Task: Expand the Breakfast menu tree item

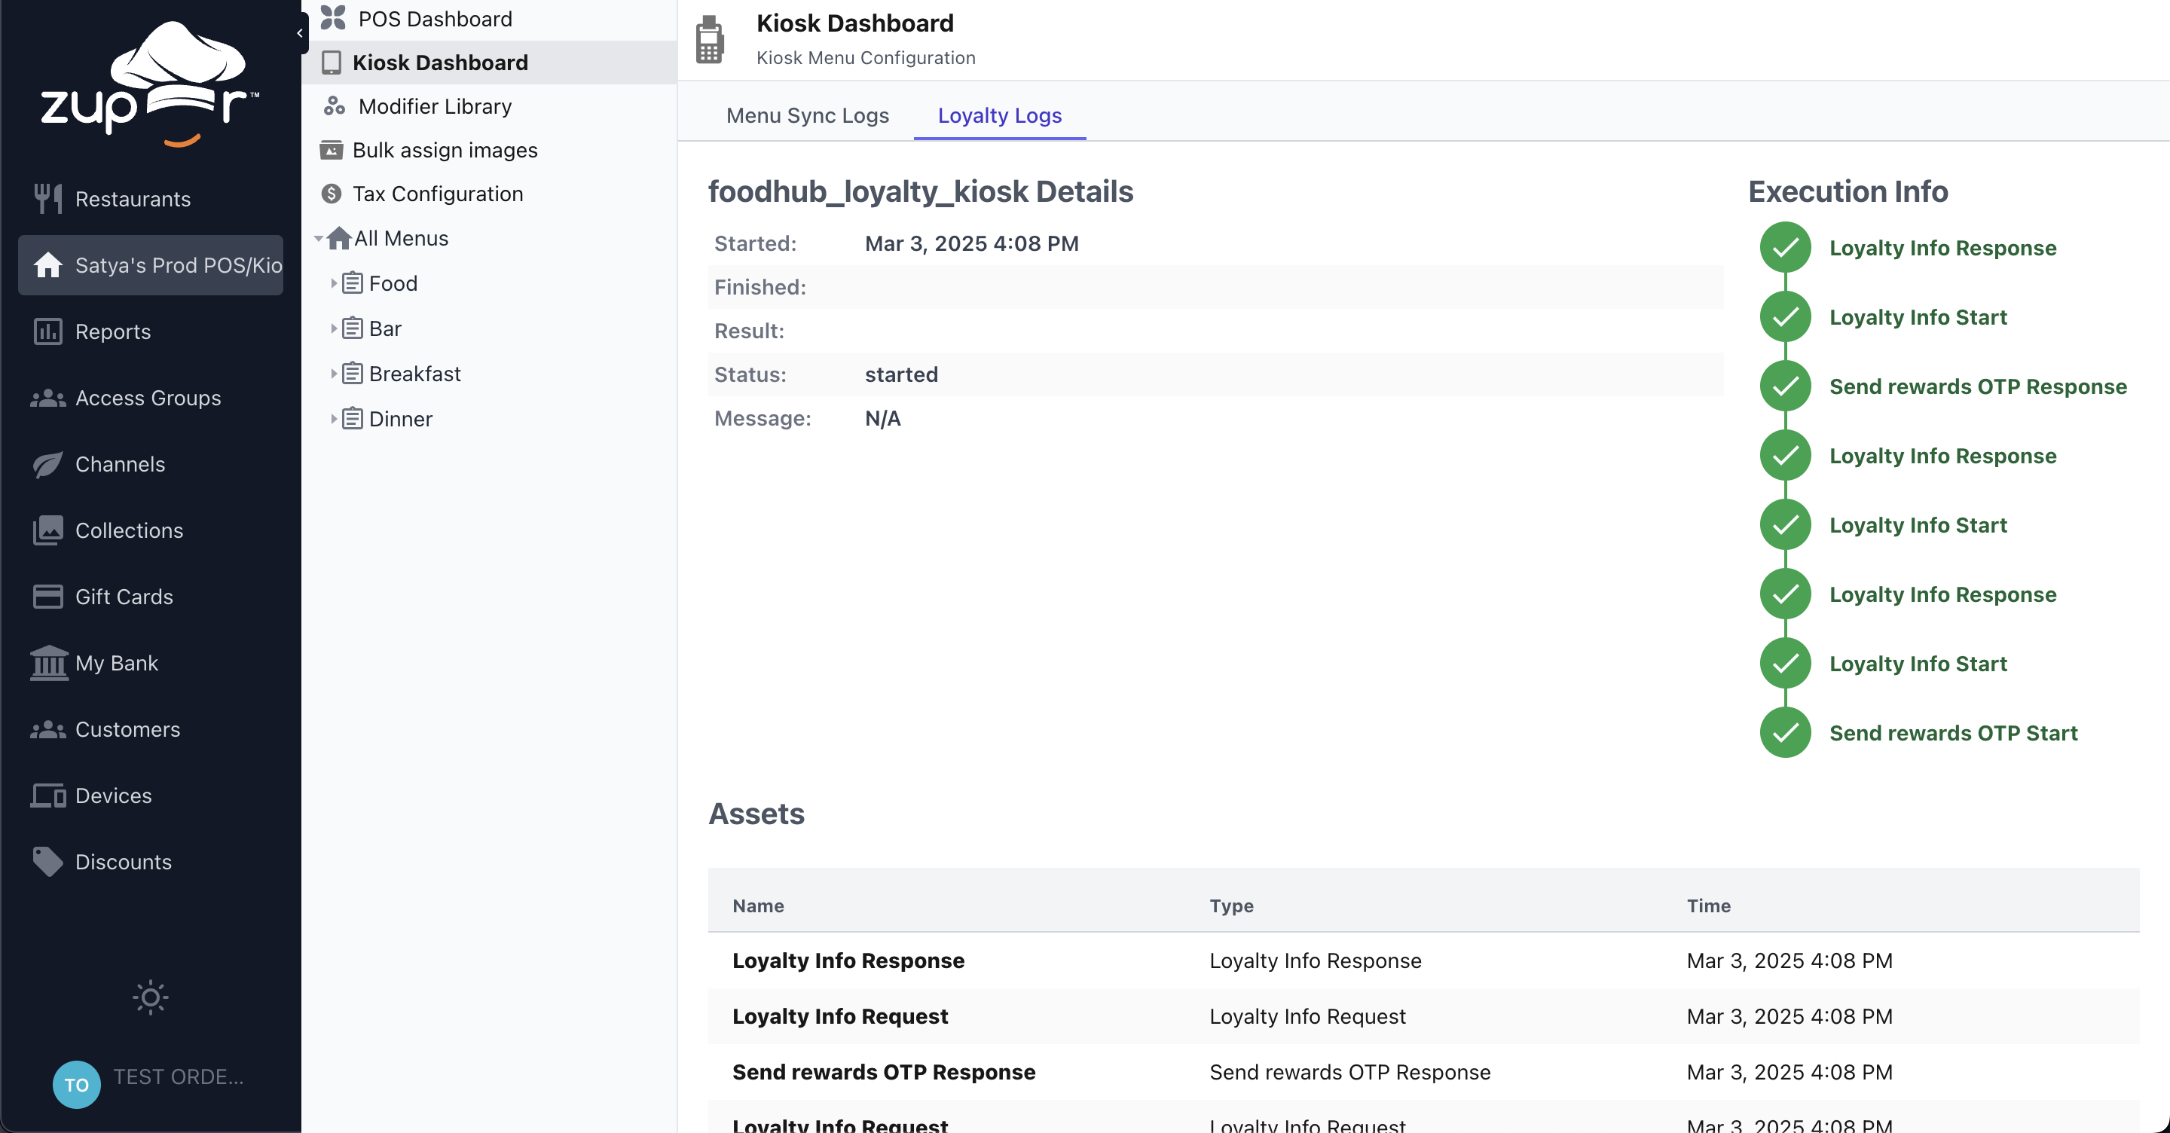Action: (x=334, y=374)
